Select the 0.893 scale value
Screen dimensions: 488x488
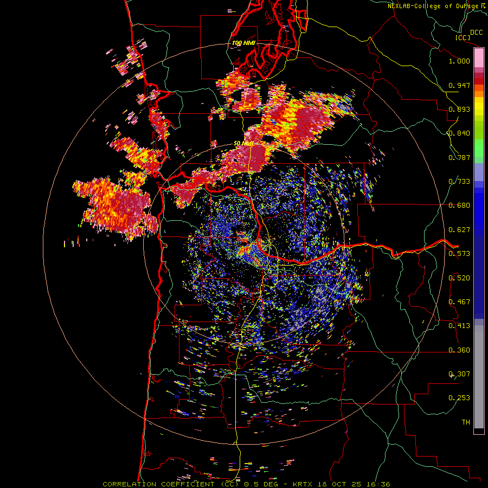[459, 109]
